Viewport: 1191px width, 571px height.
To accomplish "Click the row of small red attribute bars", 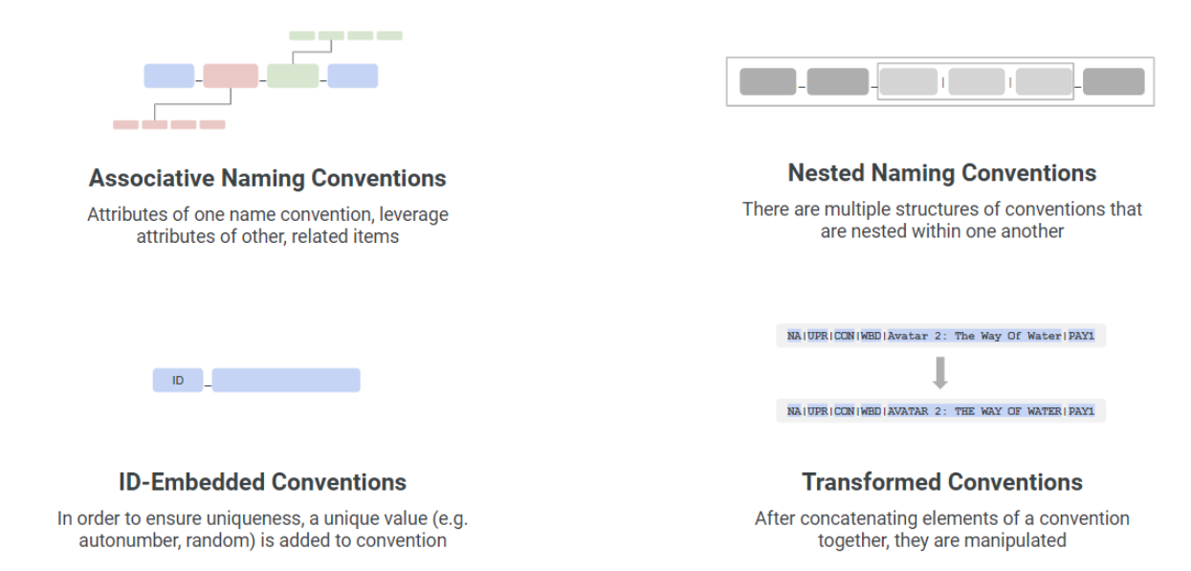I will pyautogui.click(x=169, y=124).
